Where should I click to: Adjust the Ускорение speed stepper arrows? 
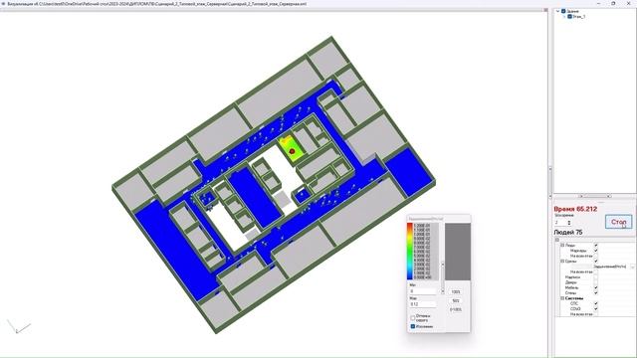click(568, 223)
